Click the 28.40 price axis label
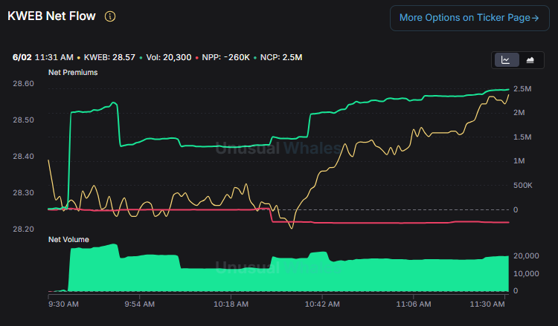This screenshot has height=326, width=558. pos(24,156)
